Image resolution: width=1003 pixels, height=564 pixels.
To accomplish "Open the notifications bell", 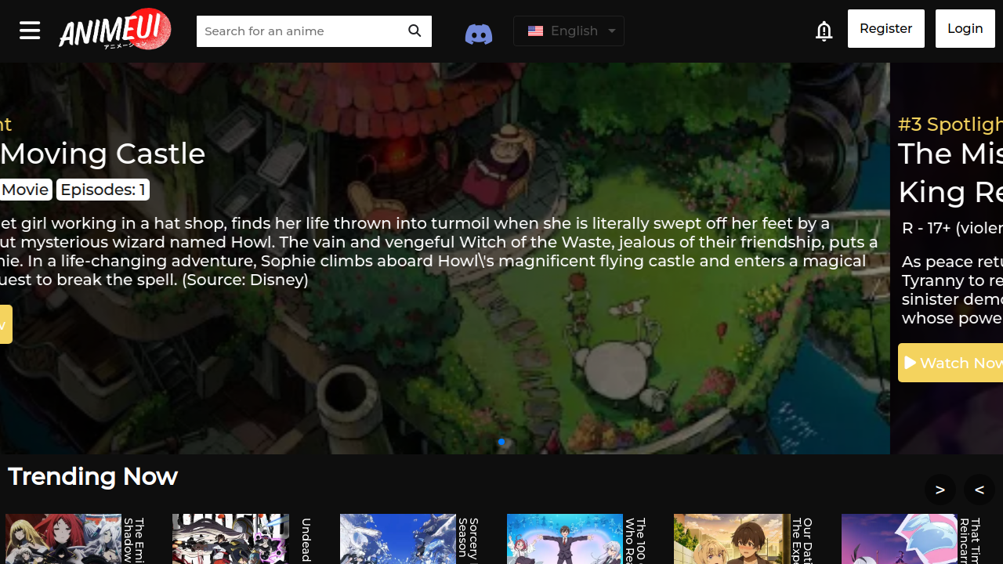I will click(824, 31).
